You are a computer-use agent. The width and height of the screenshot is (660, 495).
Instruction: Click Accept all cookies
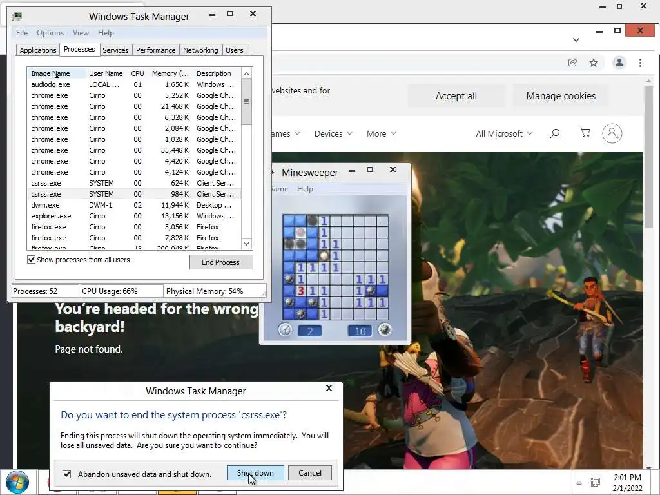(456, 96)
